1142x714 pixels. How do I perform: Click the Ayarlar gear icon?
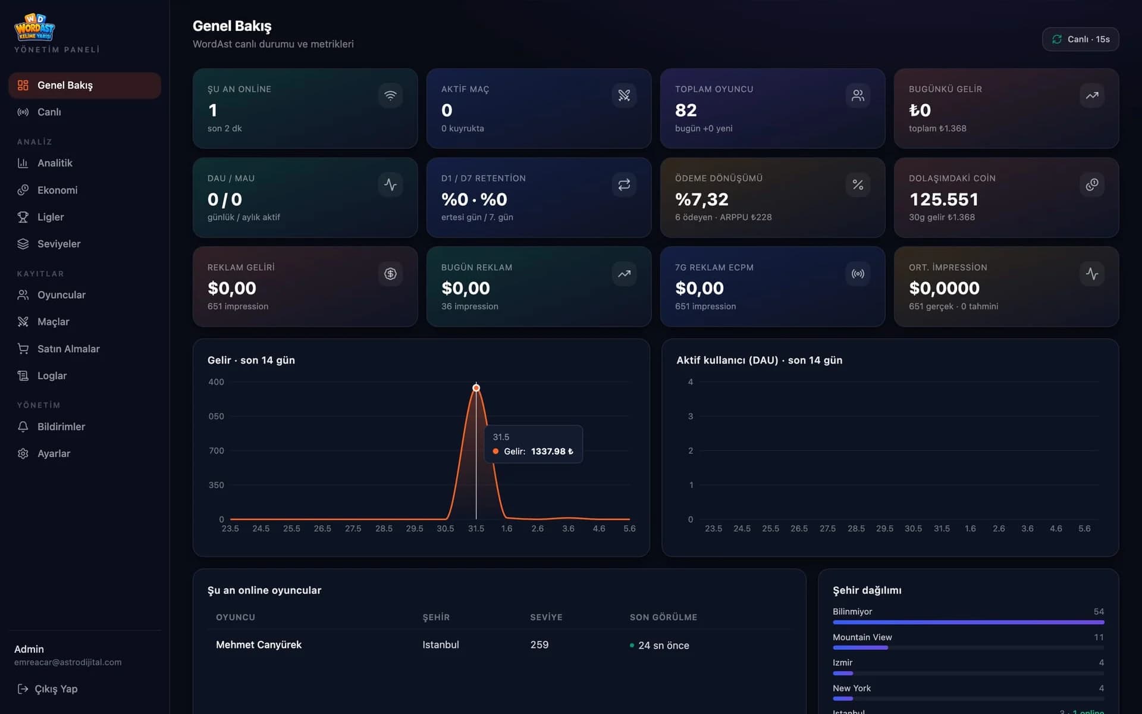23,453
